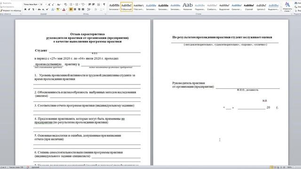The image size is (301, 169).
Task: Increase paragraph indent
Action: (94, 4)
